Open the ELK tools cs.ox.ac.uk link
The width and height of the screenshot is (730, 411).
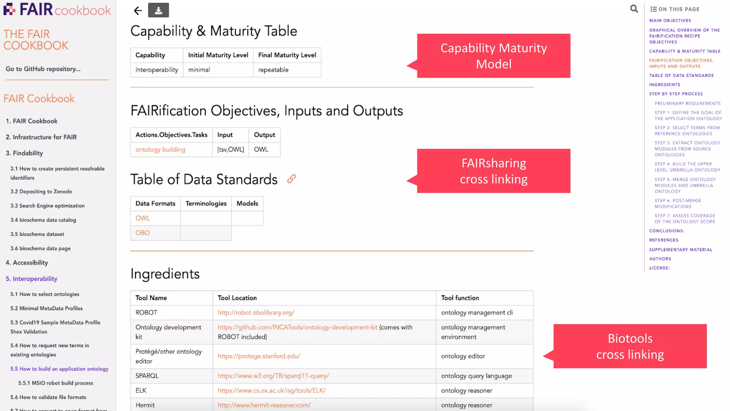(272, 390)
